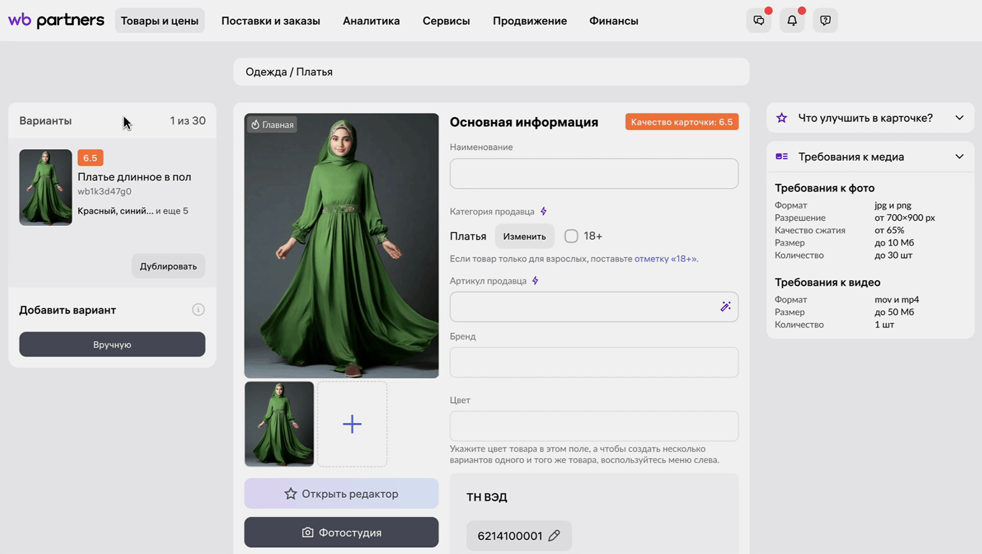
Task: Open the chat messages icon
Action: tap(759, 20)
